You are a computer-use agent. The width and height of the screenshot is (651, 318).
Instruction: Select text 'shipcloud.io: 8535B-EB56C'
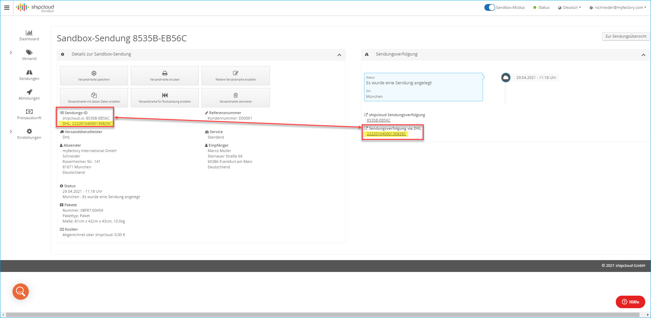pyautogui.click(x=86, y=118)
